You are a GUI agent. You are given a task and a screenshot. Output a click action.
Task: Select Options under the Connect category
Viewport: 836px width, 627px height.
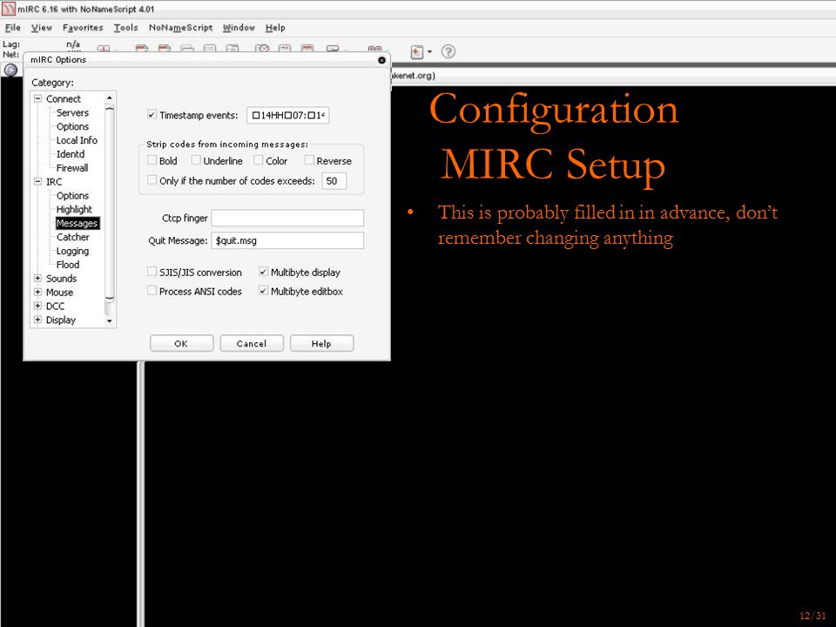coord(72,126)
